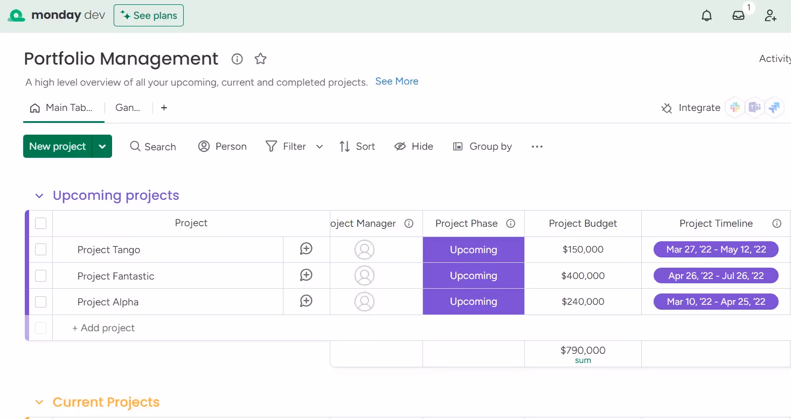
Task: Open the Jira integration icon
Action: 774,107
